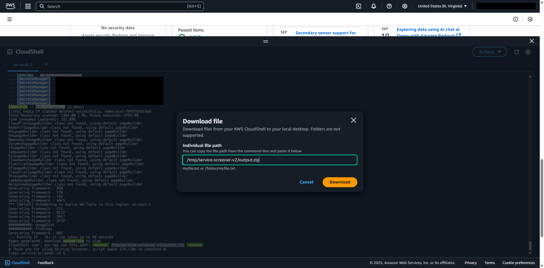Open the notifications bell
The width and height of the screenshot is (544, 268).
click(373, 6)
